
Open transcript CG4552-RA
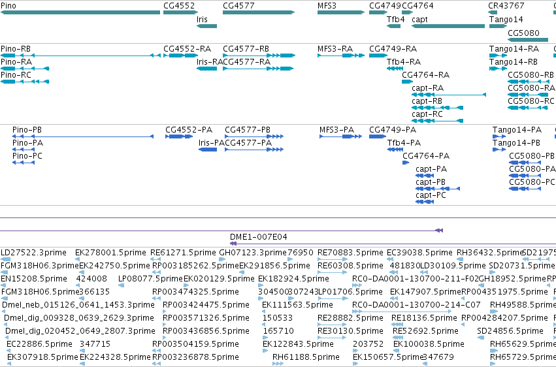click(180, 56)
